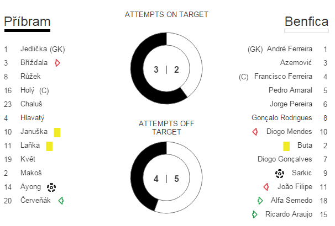The image size is (335, 226).
Task: Click the green substitution arrow beside Ricardo Araujo
Action: (x=254, y=214)
